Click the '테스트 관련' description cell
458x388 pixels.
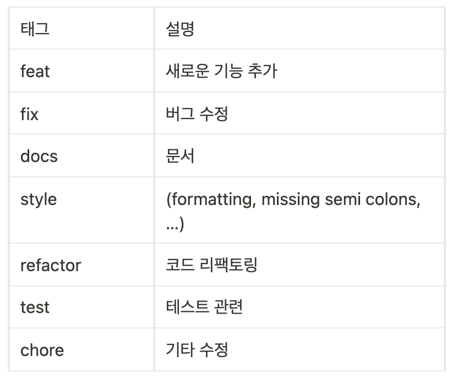(204, 307)
